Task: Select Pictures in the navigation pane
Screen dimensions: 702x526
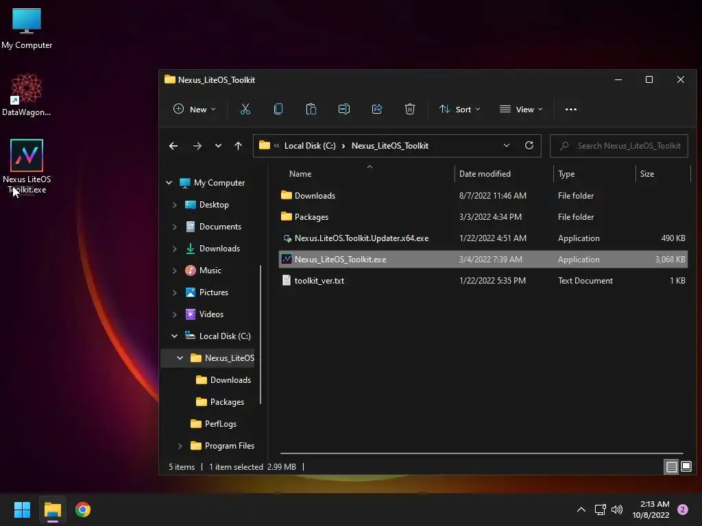Action: tap(206, 292)
